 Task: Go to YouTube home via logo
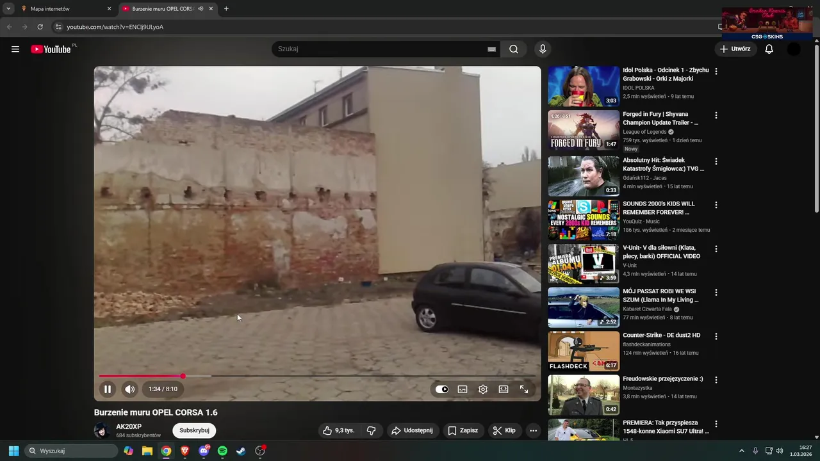(51, 49)
